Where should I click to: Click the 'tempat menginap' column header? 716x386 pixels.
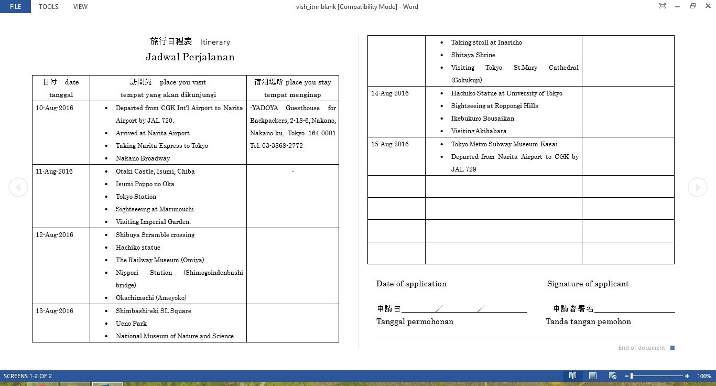click(292, 95)
